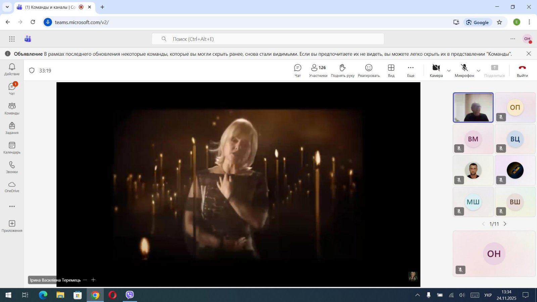Leave the meeting with Выйти
This screenshot has width=537, height=302.
522,70
